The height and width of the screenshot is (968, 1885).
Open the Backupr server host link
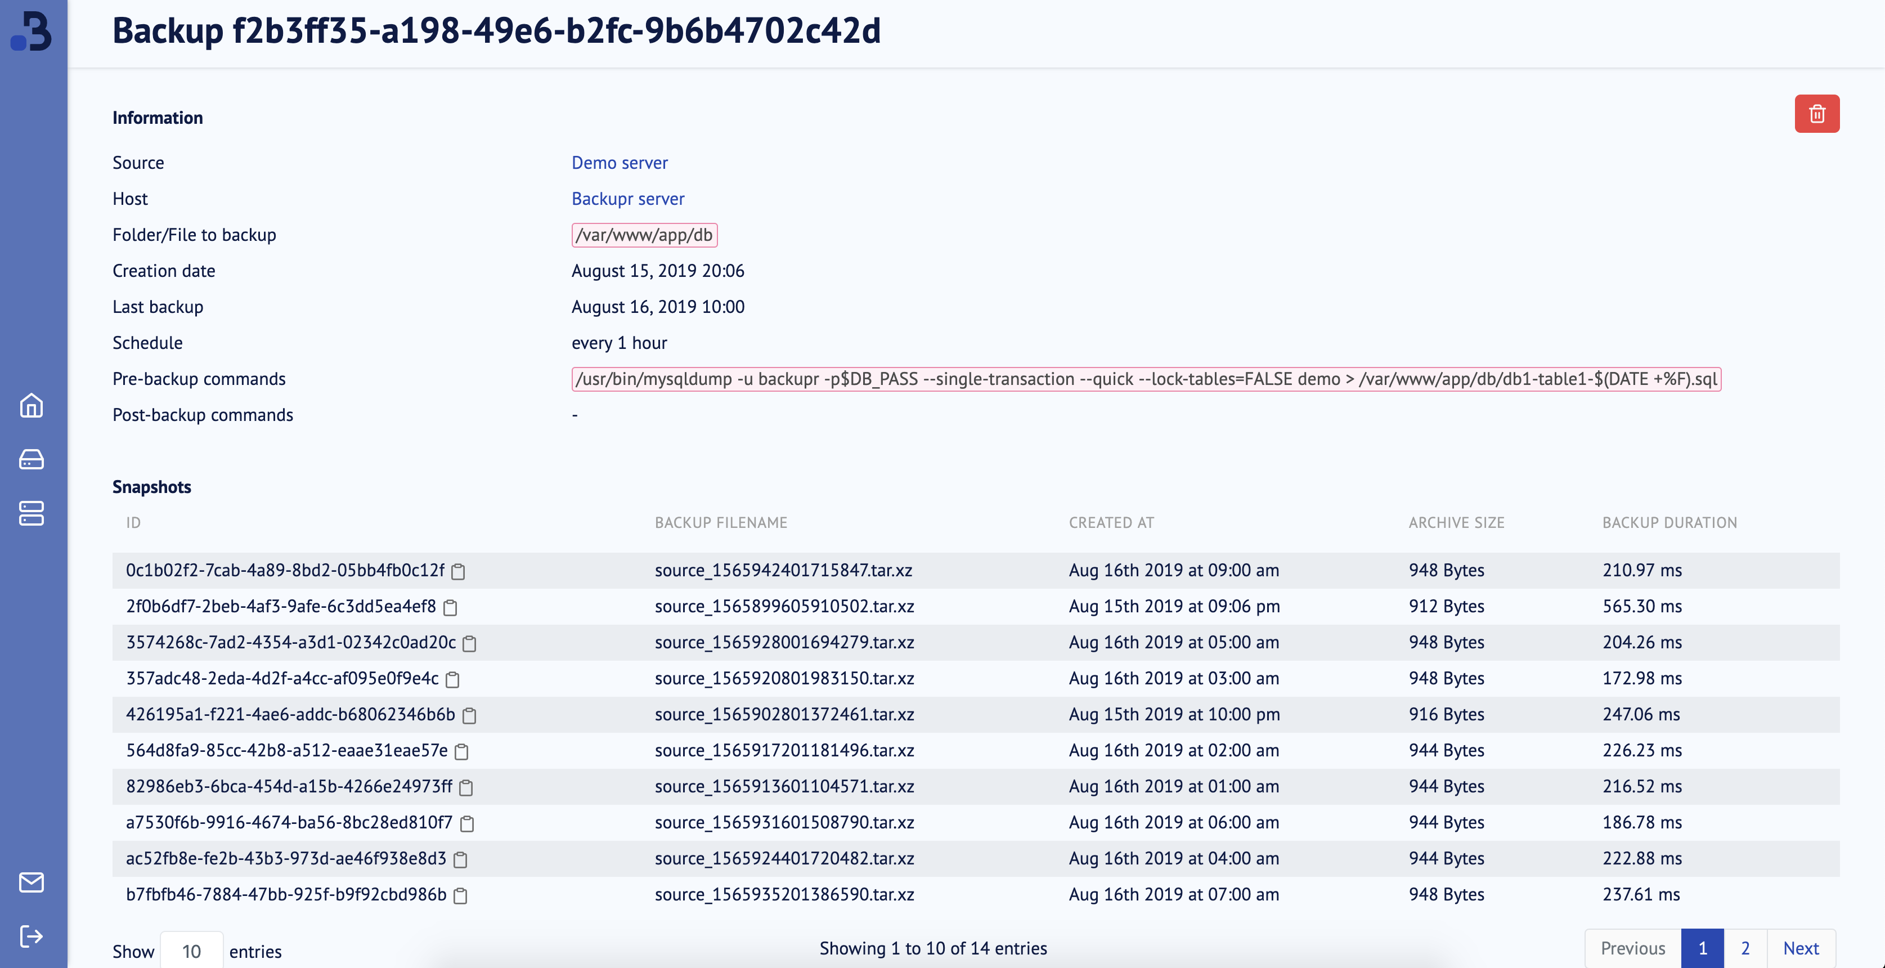pos(628,198)
